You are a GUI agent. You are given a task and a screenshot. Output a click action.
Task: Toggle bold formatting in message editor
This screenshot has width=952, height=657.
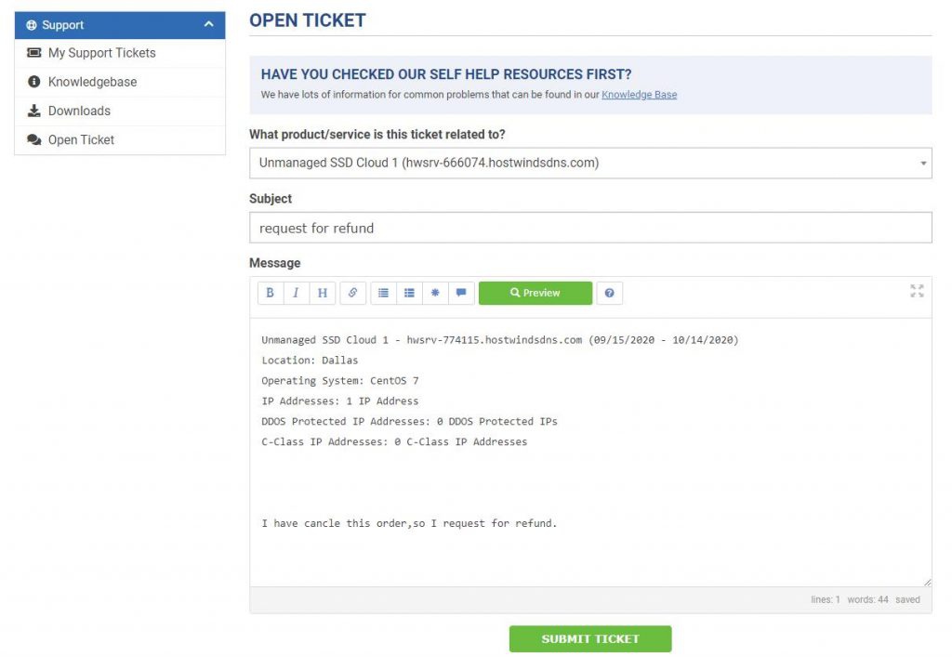[x=271, y=293]
